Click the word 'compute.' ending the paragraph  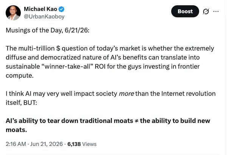click(20, 76)
